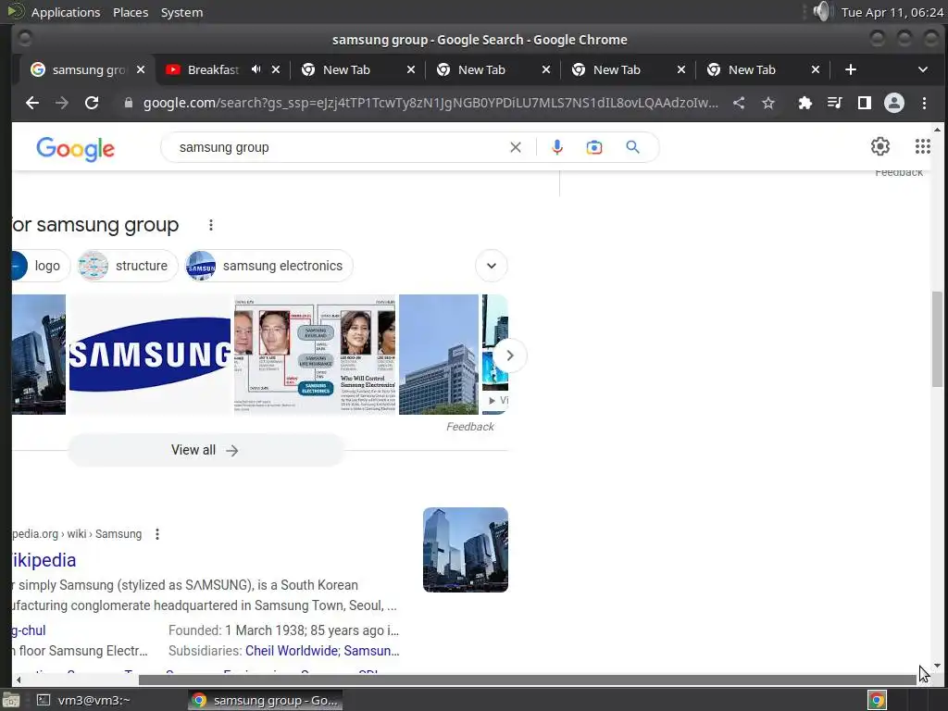Clear the search box with the X
Screen dimensions: 948x711
515,147
